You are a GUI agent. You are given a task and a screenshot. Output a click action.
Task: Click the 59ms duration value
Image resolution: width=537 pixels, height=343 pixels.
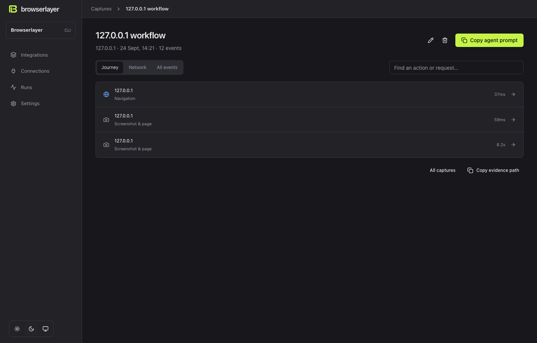[x=500, y=120]
